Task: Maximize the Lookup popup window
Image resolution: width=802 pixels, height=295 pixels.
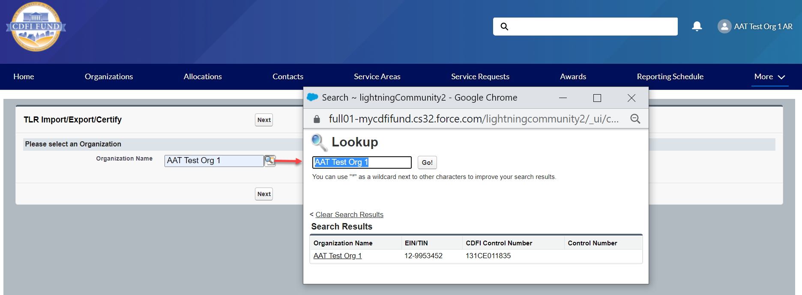Action: click(597, 98)
